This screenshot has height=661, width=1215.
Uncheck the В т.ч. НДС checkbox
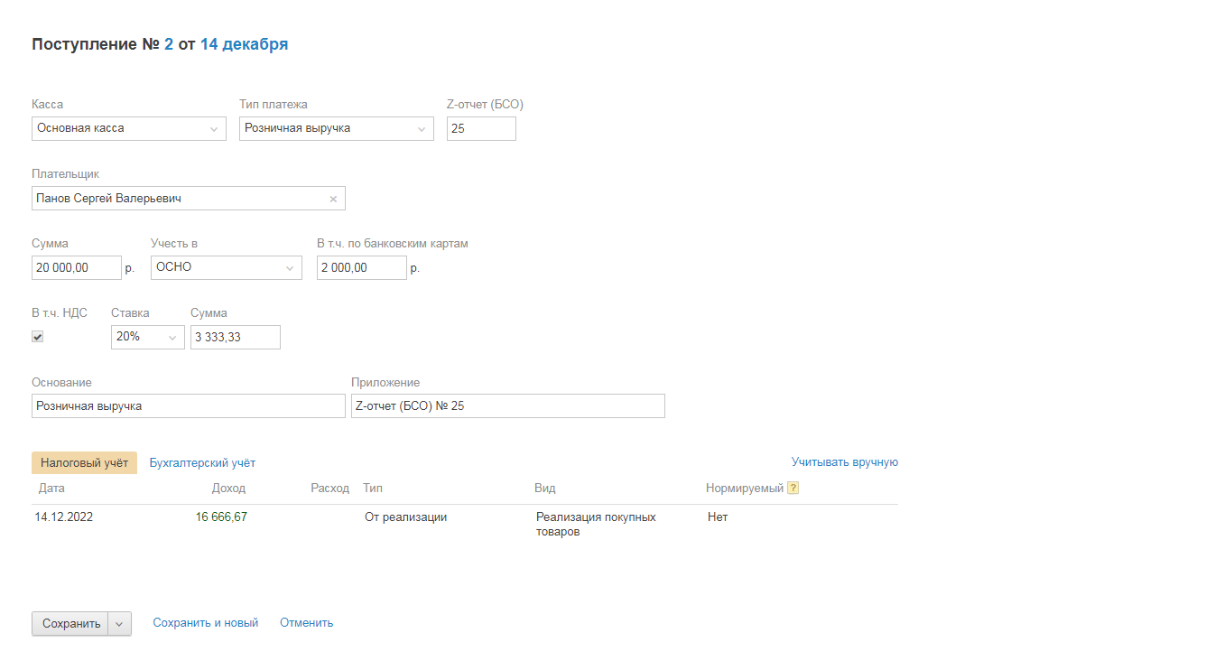38,337
